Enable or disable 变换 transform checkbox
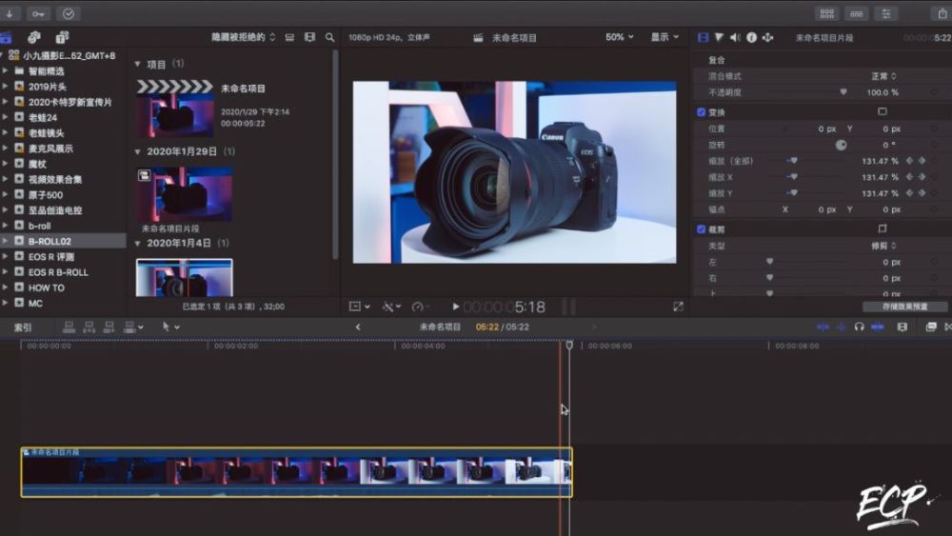Image resolution: width=952 pixels, height=536 pixels. click(702, 112)
